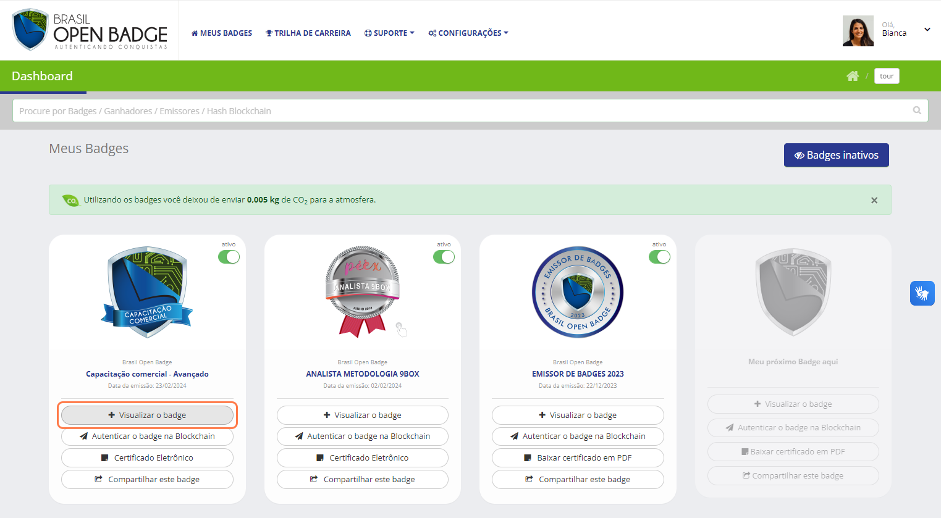Open Certificado Eletrônico for Analista 9Box
Image resolution: width=941 pixels, height=518 pixels.
pos(363,457)
